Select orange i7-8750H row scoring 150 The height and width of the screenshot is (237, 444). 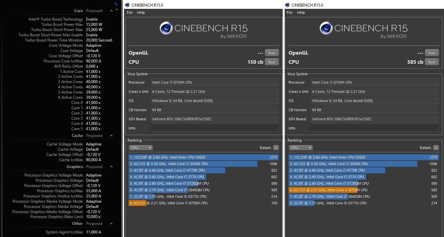(204, 203)
